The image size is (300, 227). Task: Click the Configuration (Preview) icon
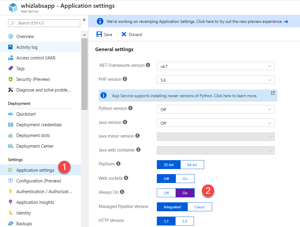[10, 181]
